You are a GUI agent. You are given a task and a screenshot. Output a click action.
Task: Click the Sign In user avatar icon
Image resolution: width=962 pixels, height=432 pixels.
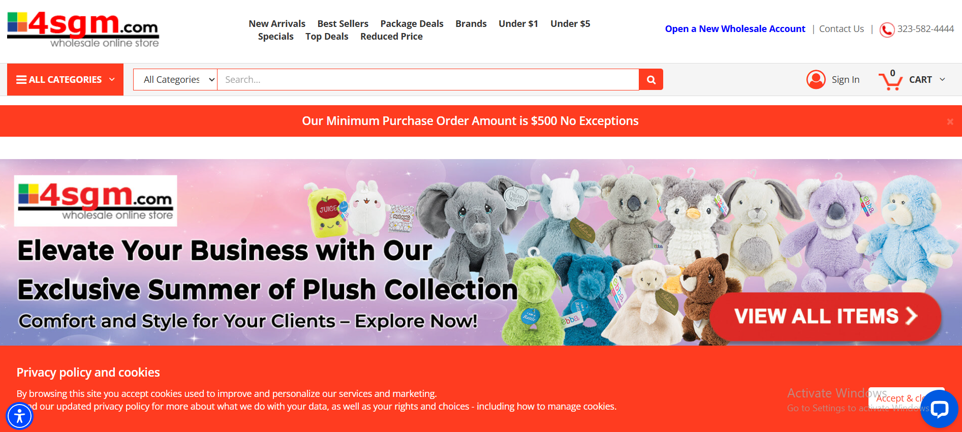point(816,79)
